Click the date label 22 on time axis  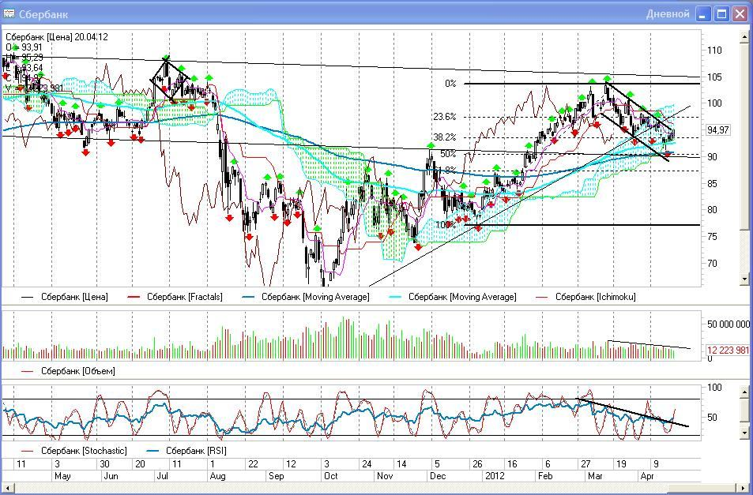coord(253,464)
